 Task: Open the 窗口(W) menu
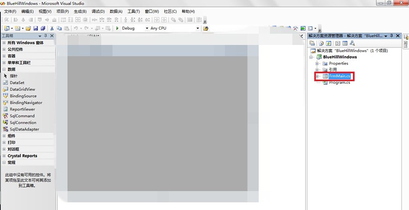click(x=152, y=11)
